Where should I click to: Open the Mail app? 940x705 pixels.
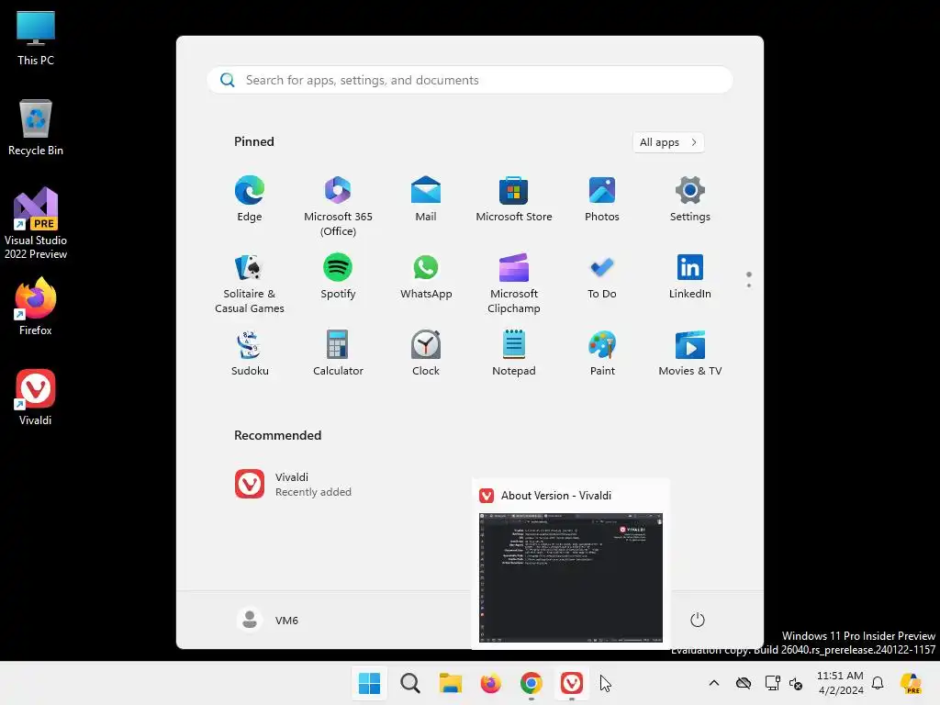(x=426, y=199)
